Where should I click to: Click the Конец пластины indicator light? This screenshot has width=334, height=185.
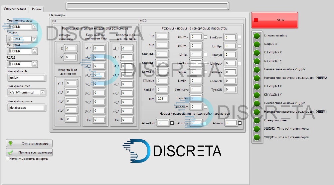[x=256, y=121]
